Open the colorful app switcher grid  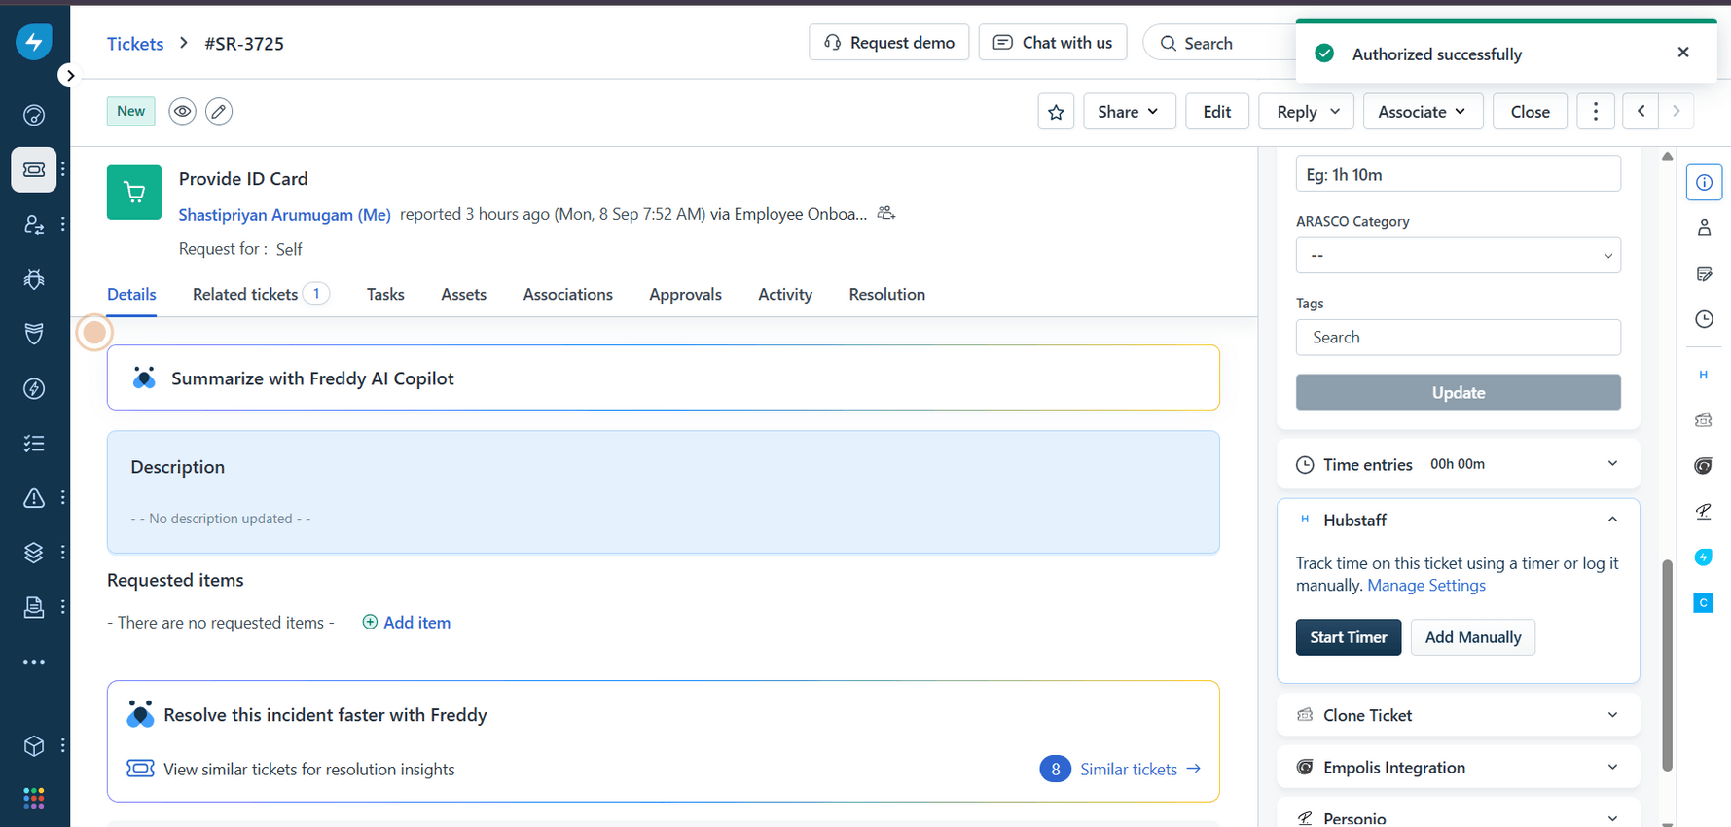[34, 799]
